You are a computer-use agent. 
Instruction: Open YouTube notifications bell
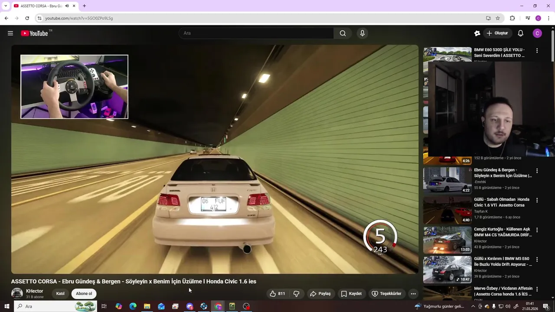(x=521, y=33)
